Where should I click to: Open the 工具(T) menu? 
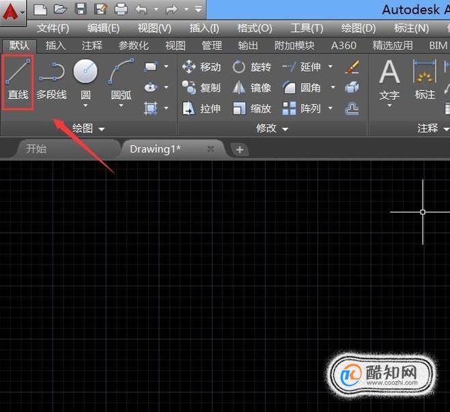[x=307, y=28]
